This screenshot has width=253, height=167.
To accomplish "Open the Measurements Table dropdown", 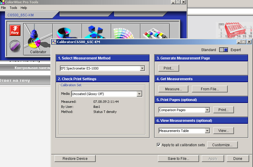I will pyautogui.click(x=207, y=131).
